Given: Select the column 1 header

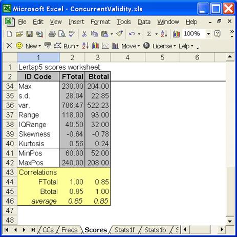Looking at the screenshot, I should point(38,57).
